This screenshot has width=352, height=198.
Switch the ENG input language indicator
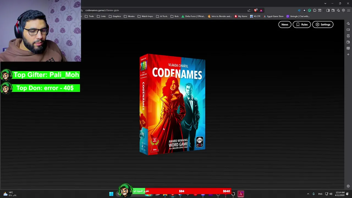click(320, 194)
